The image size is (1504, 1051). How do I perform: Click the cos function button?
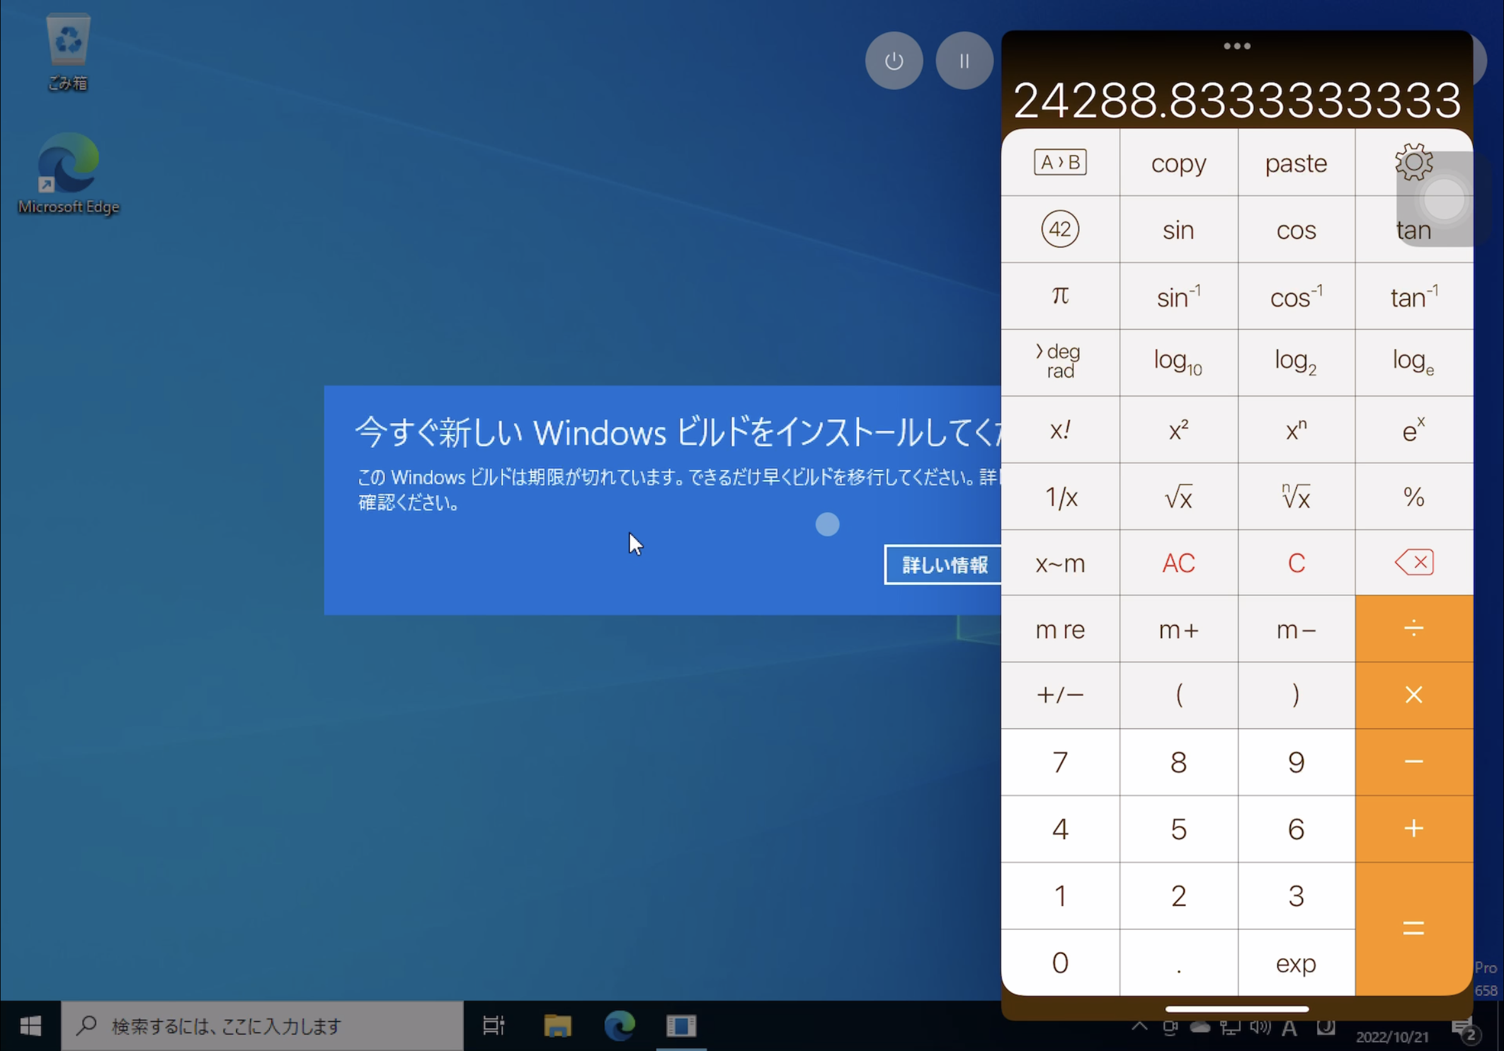1296,229
